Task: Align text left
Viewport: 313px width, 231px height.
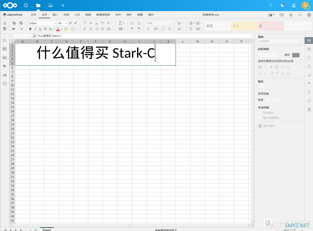Action: (85, 29)
